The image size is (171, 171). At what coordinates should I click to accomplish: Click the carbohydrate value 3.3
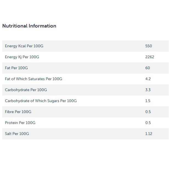148,90
